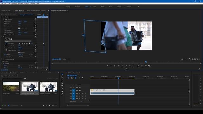203x114 pixels.
Task: Expand the Scale property
Action: (x=3, y=24)
